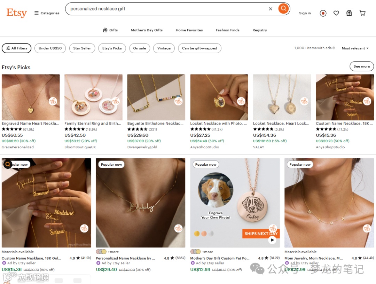Click visual search icon on first ad image

coord(8,164)
